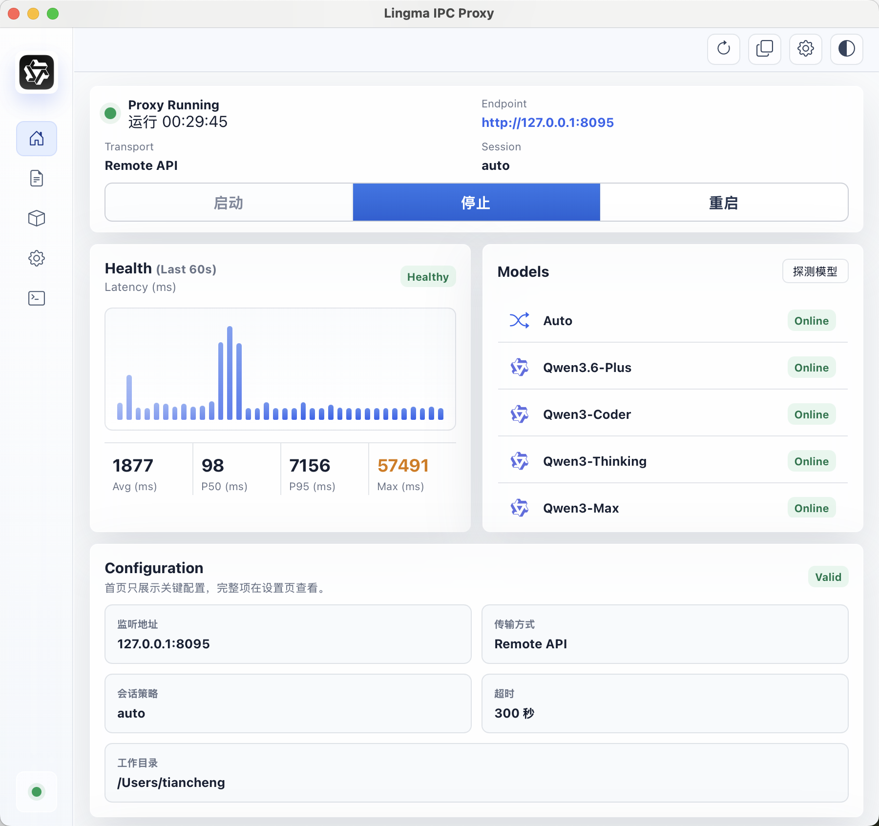Click the Health (Last 60s) heading
Screen dimensions: 879x826
(x=161, y=268)
